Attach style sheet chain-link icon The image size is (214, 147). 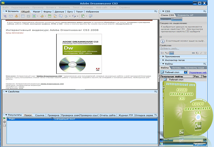point(193,53)
